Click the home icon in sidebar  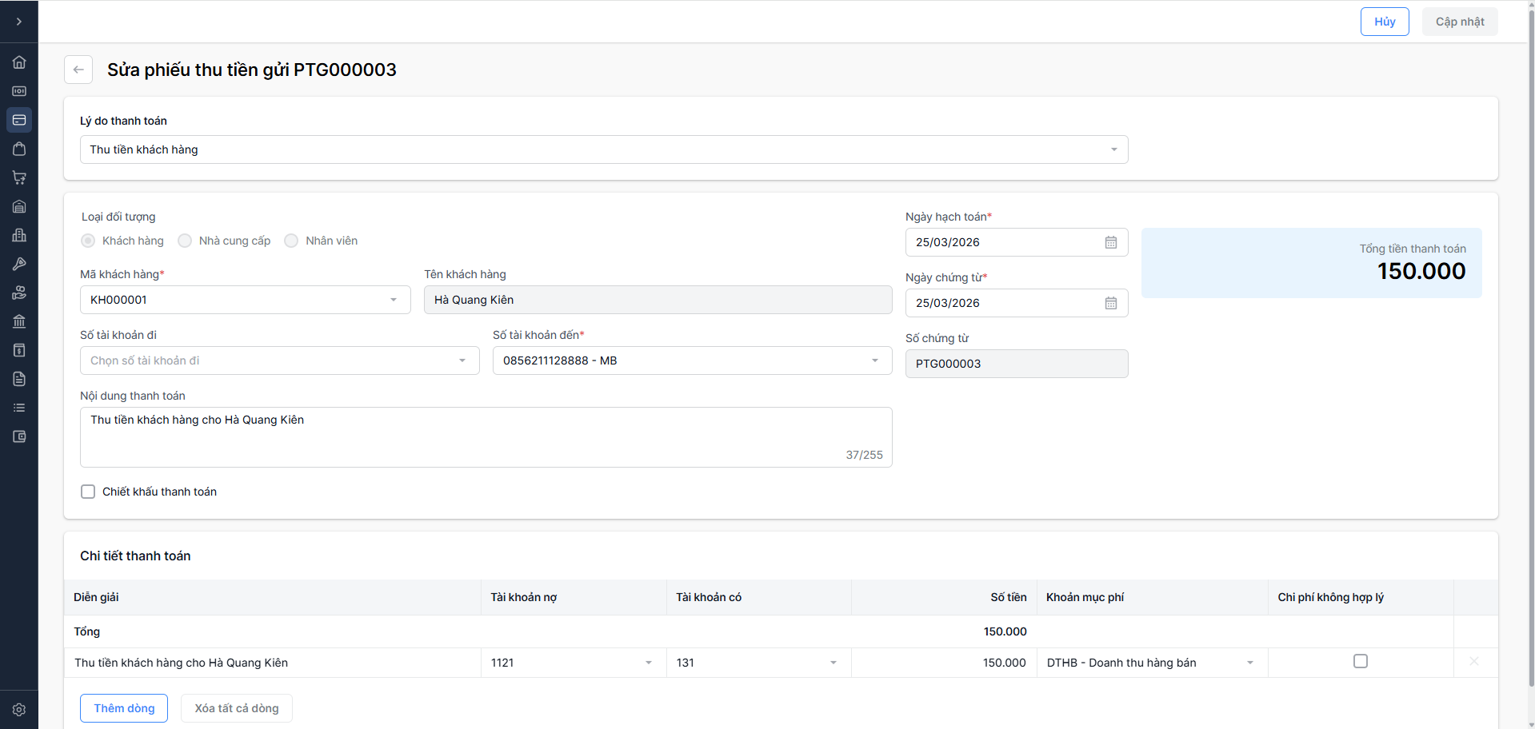pyautogui.click(x=19, y=62)
